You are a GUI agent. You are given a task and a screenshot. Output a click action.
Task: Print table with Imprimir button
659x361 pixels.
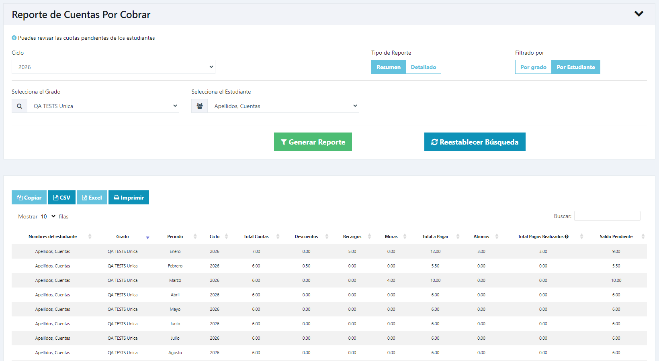[x=129, y=198]
